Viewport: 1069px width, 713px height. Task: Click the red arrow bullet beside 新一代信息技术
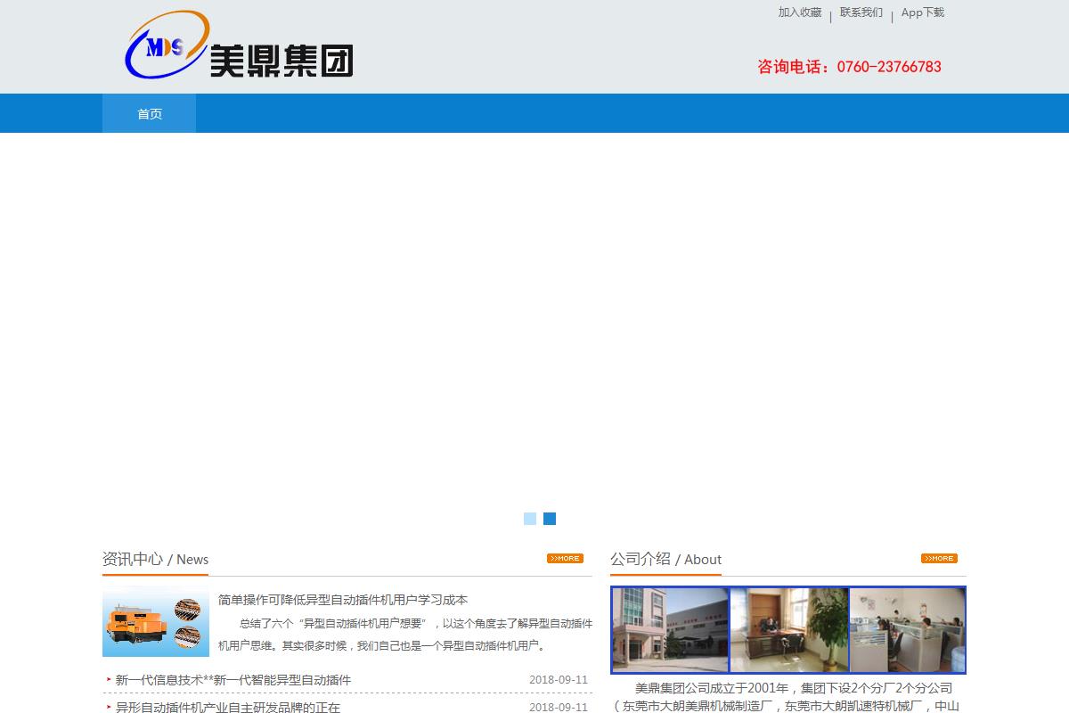pos(109,680)
